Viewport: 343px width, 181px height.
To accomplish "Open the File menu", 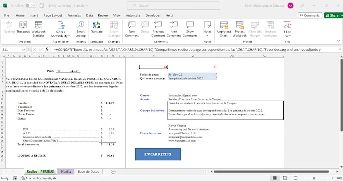I will tap(7, 15).
